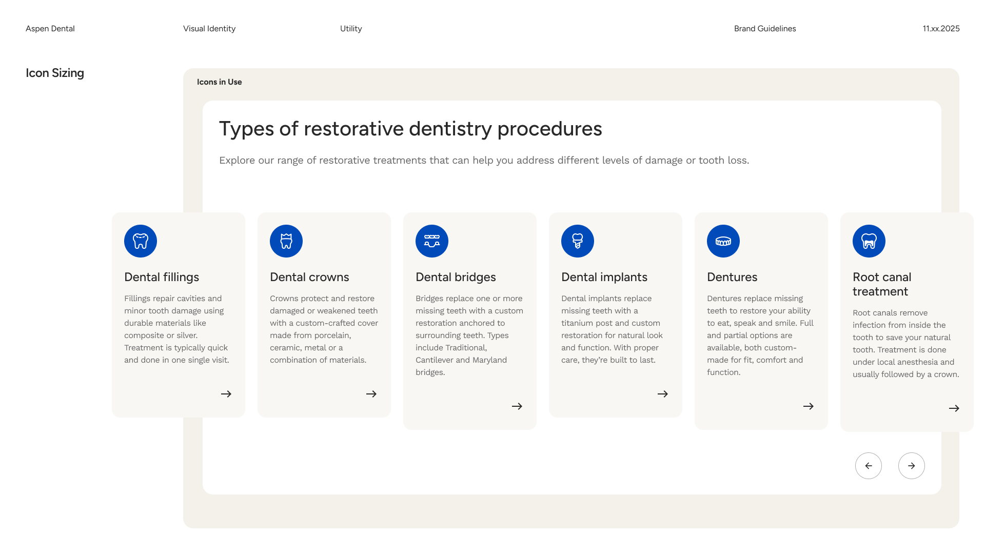The height and width of the screenshot is (554, 985).
Task: Open Dentures card arrow link
Action: [x=809, y=406]
